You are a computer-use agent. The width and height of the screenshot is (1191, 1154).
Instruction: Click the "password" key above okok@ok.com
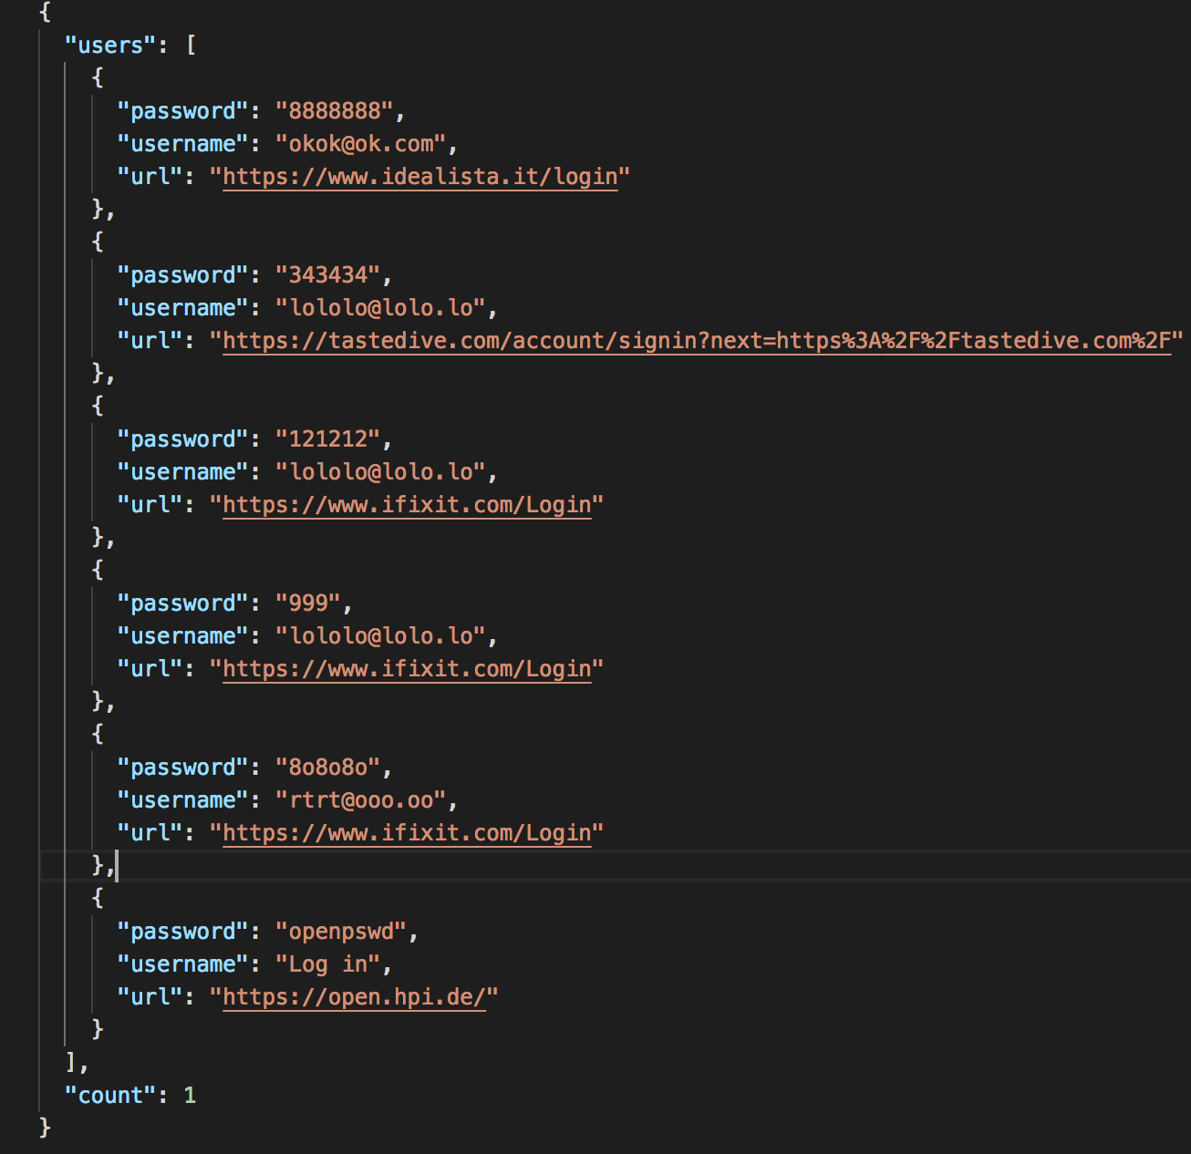(x=182, y=110)
